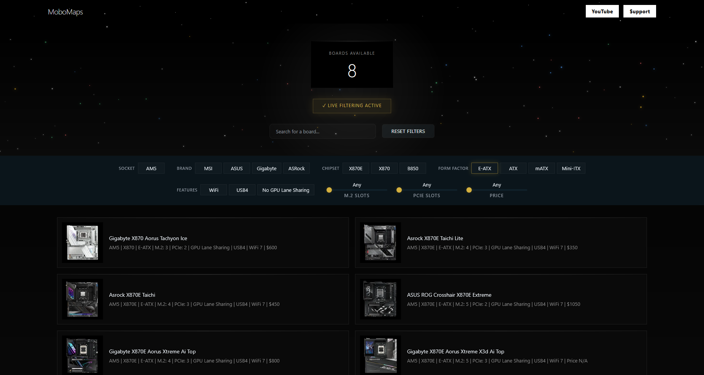Click the Live Filtering Active indicator
The width and height of the screenshot is (704, 375).
coord(352,106)
